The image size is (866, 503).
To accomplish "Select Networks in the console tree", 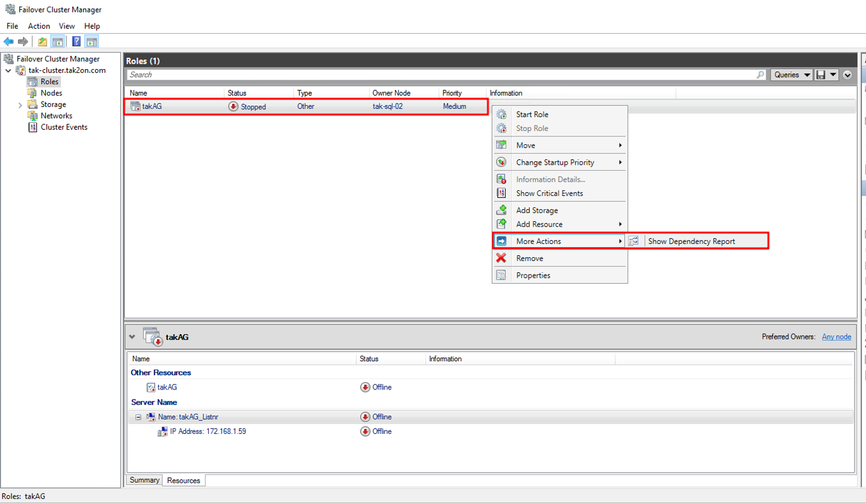I will (57, 116).
